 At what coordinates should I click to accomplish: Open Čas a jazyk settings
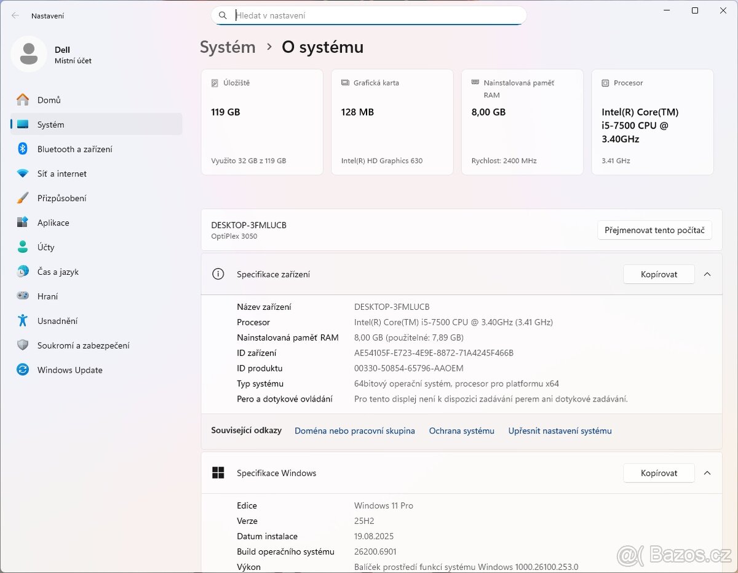58,272
